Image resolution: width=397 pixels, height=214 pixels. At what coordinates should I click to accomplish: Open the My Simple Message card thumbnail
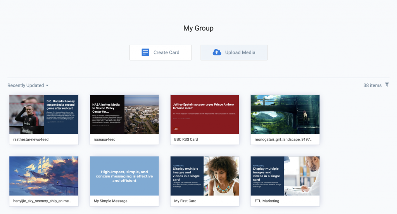(x=124, y=176)
